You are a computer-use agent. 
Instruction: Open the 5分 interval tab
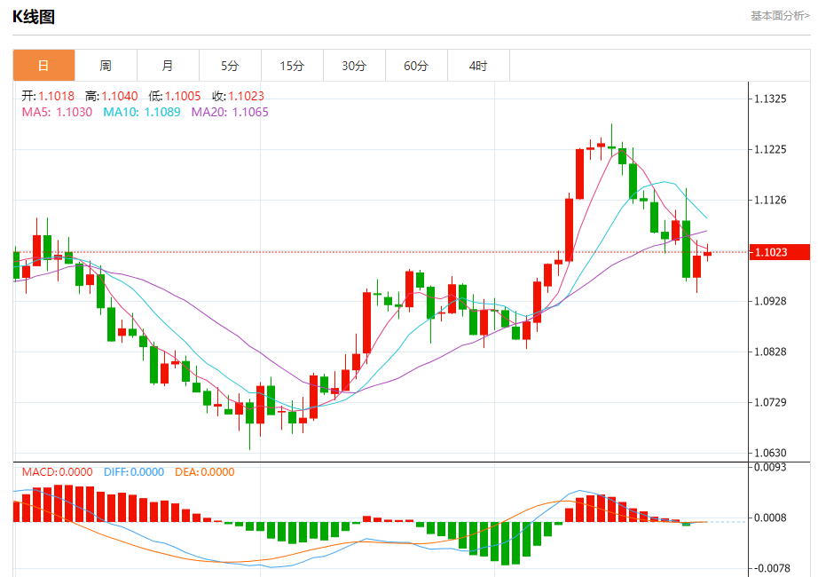point(230,66)
